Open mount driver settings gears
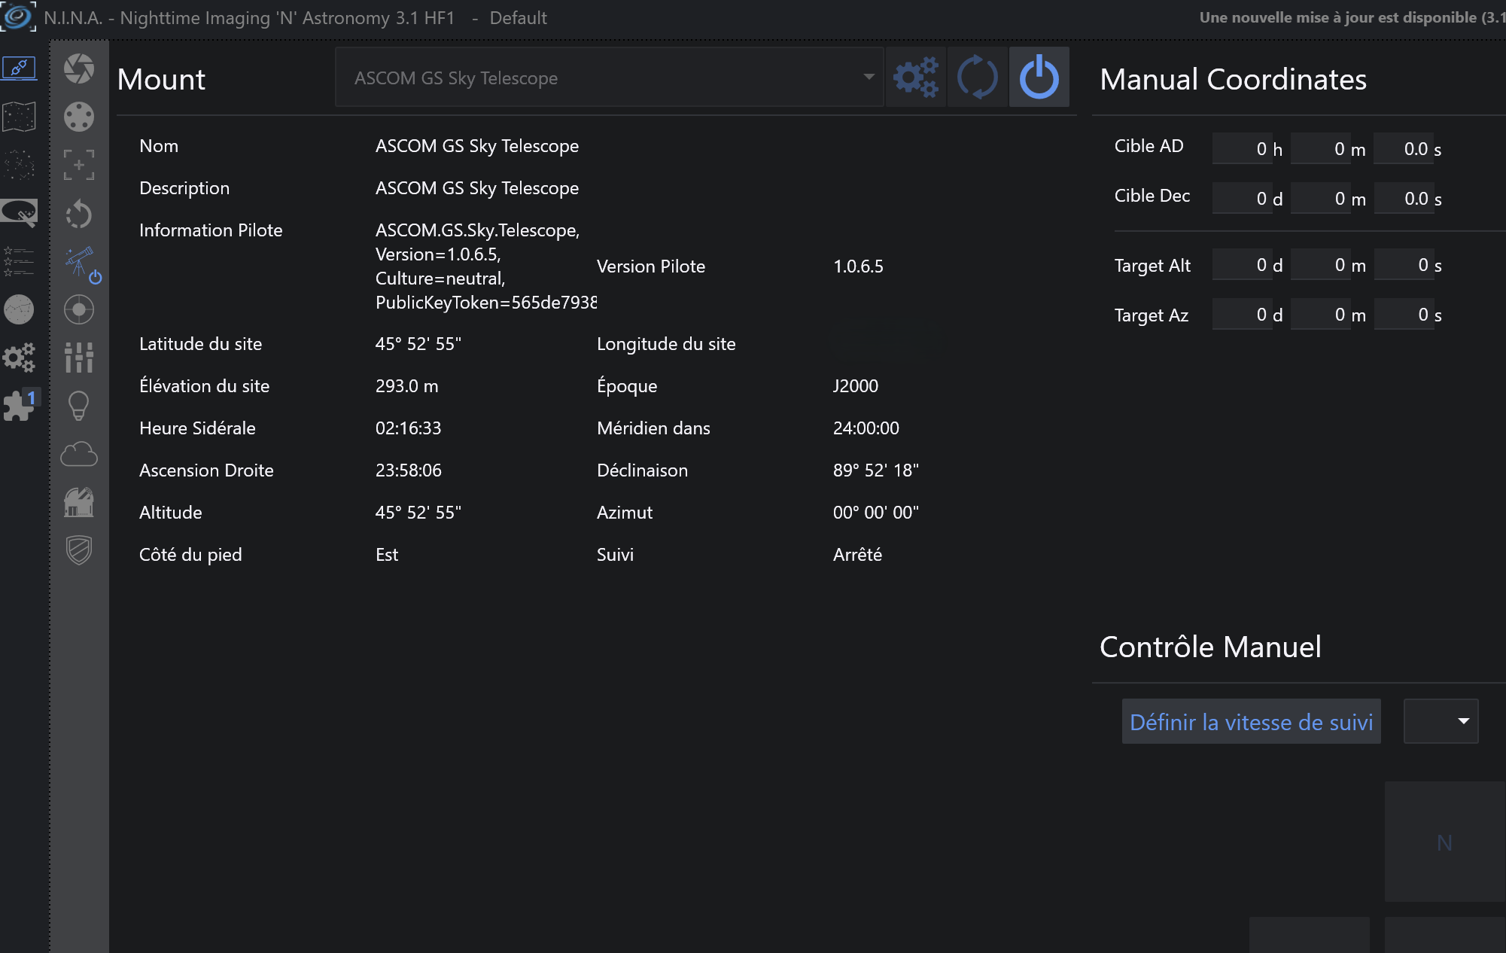The image size is (1506, 953). coord(915,78)
